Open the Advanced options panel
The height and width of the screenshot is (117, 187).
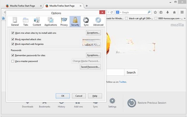tap(98, 21)
